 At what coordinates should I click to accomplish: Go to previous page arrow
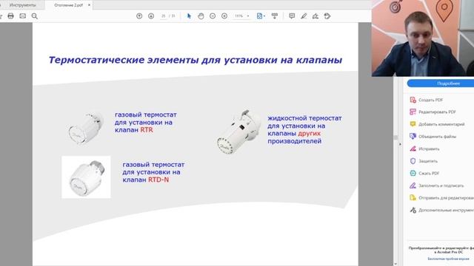click(139, 16)
